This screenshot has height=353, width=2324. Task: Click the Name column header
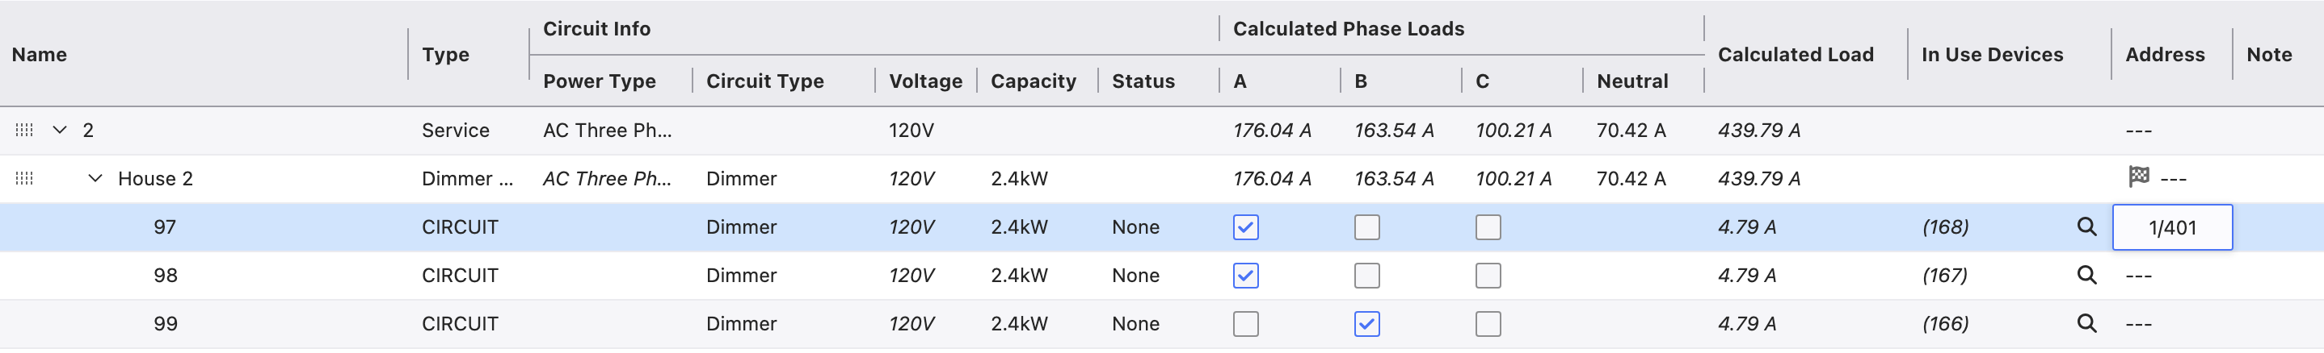(x=40, y=55)
